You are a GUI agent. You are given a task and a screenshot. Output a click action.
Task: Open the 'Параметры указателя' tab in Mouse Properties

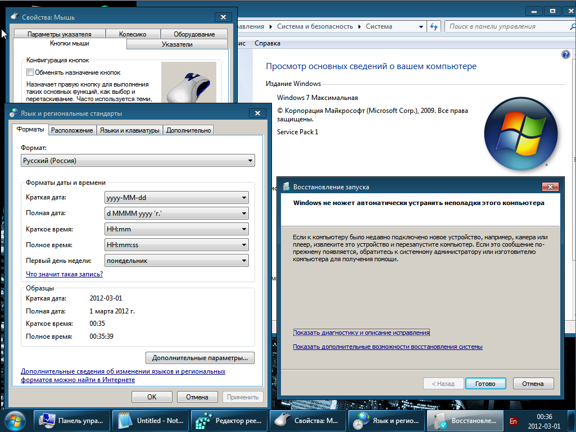pos(60,34)
